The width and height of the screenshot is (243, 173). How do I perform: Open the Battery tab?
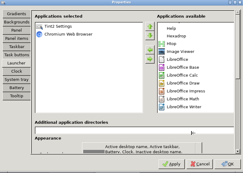(x=16, y=88)
